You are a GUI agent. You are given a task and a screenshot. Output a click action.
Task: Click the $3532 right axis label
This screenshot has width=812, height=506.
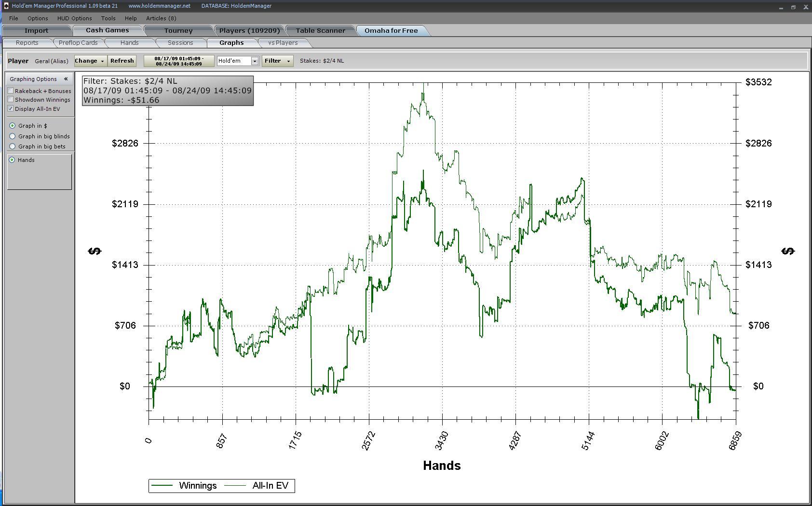tap(758, 82)
